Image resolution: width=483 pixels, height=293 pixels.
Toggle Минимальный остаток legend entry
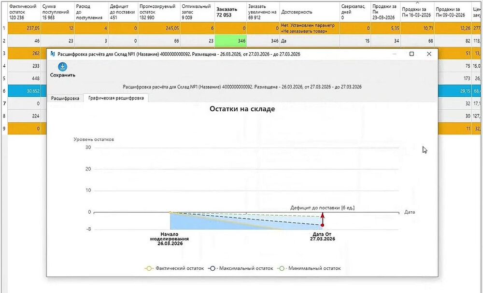(309, 268)
